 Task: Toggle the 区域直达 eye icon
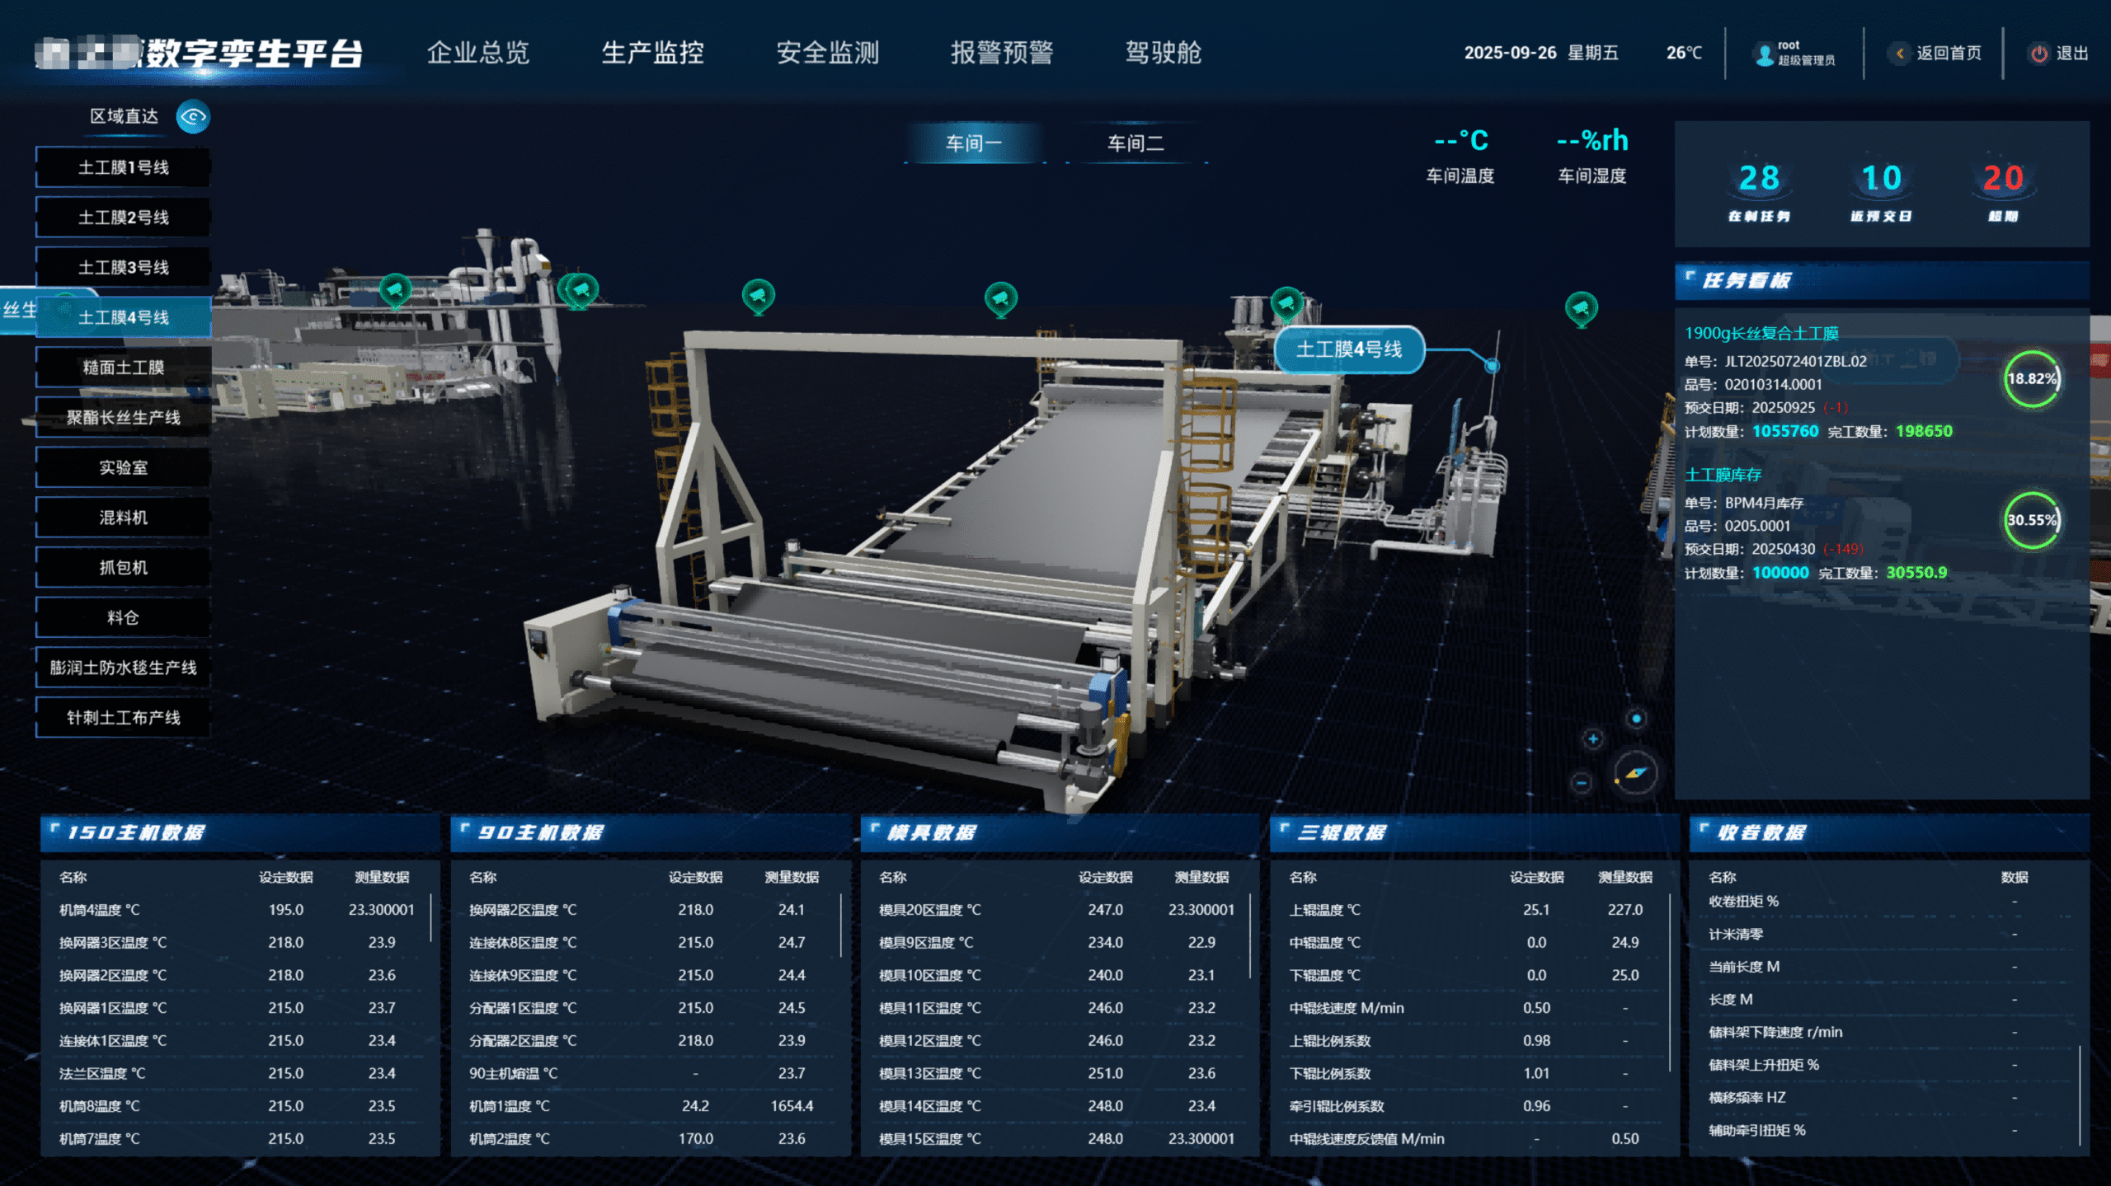(x=193, y=116)
